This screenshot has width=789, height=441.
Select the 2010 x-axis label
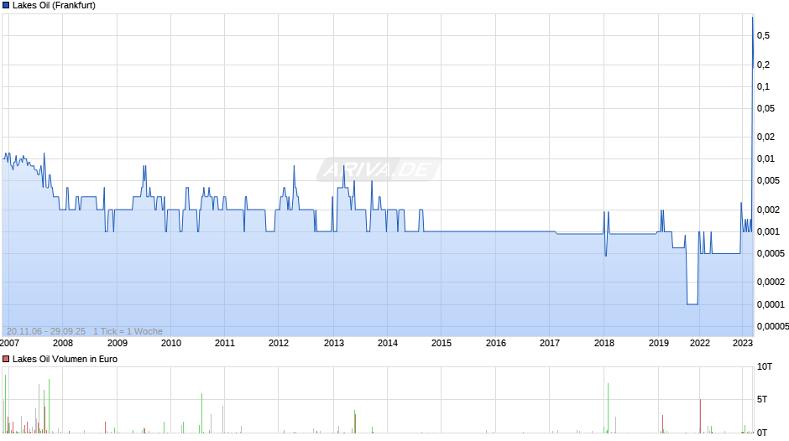(x=171, y=343)
